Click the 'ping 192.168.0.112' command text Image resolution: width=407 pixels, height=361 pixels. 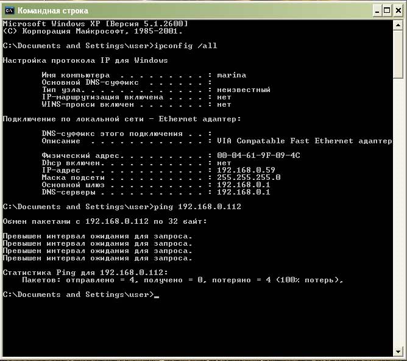click(197, 207)
